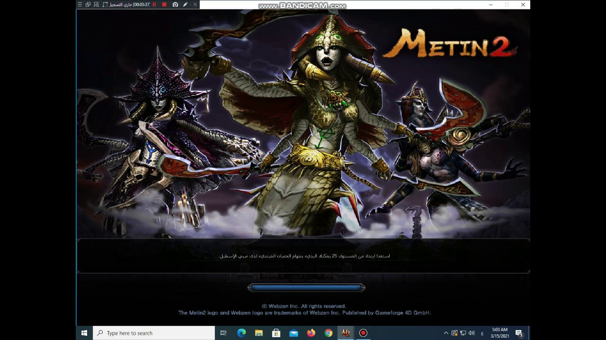
Task: Open Task View from the taskbar
Action: click(x=223, y=333)
